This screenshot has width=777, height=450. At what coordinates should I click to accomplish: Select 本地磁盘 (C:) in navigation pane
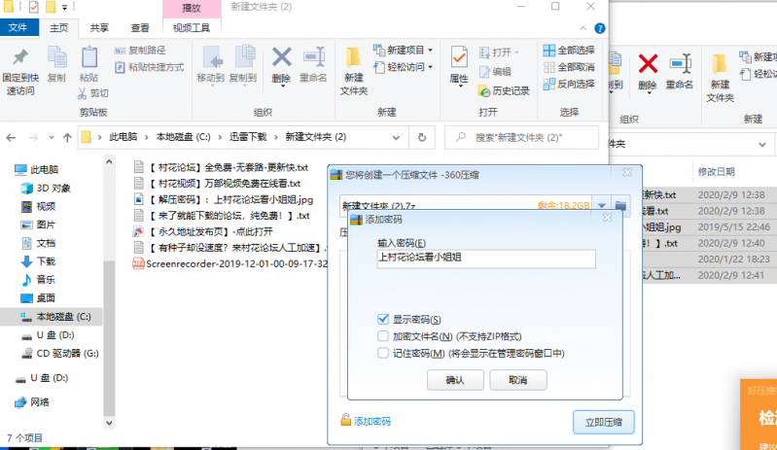click(62, 317)
